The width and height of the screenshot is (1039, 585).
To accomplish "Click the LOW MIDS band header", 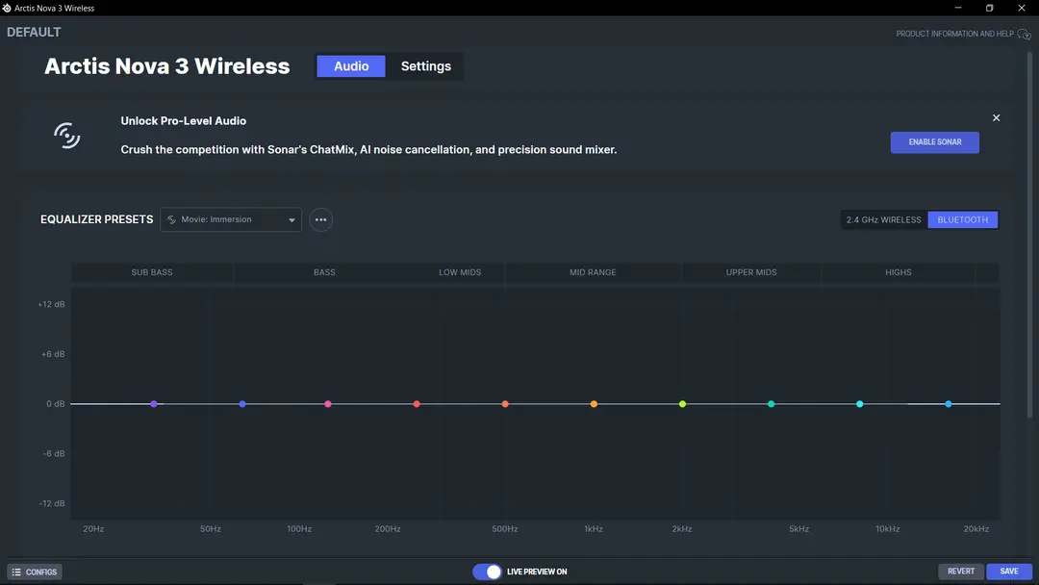I will pos(460,272).
